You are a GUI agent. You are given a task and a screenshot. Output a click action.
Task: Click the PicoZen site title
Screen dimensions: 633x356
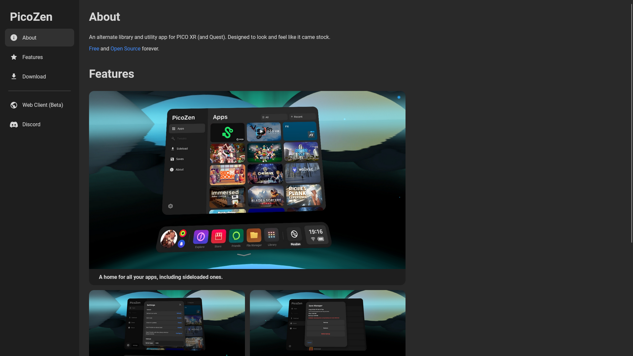[31, 17]
